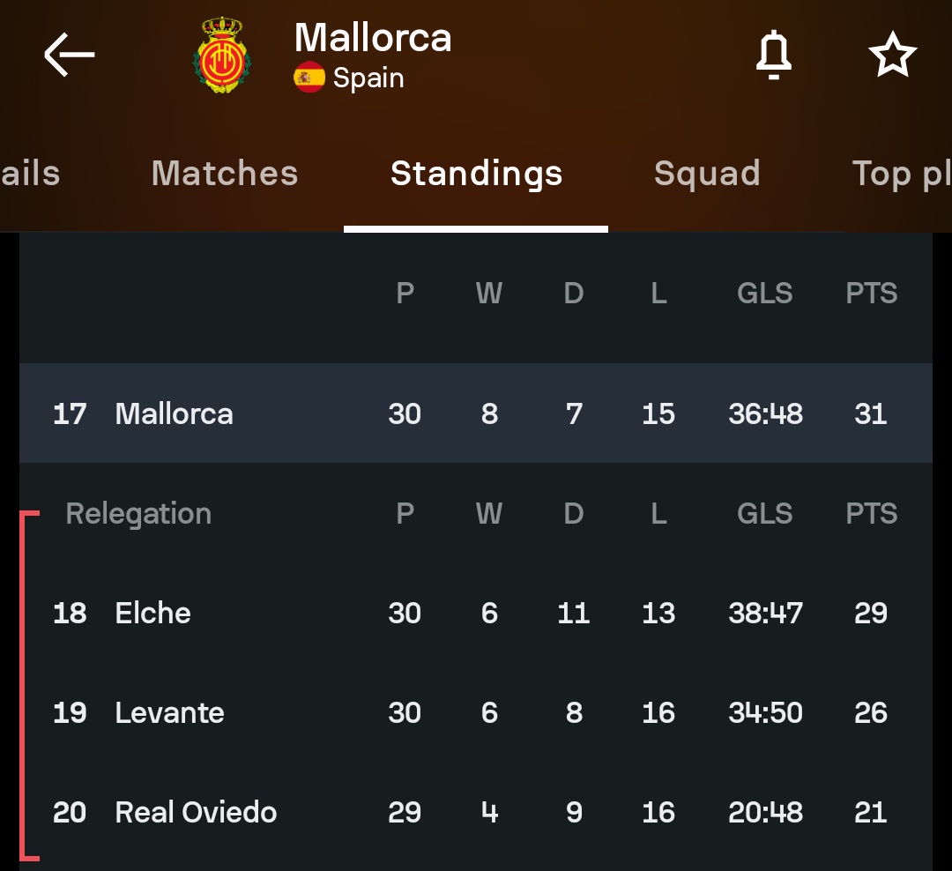Open the Mallorca club crest
Image resolution: width=952 pixels, height=871 pixels.
(x=222, y=56)
